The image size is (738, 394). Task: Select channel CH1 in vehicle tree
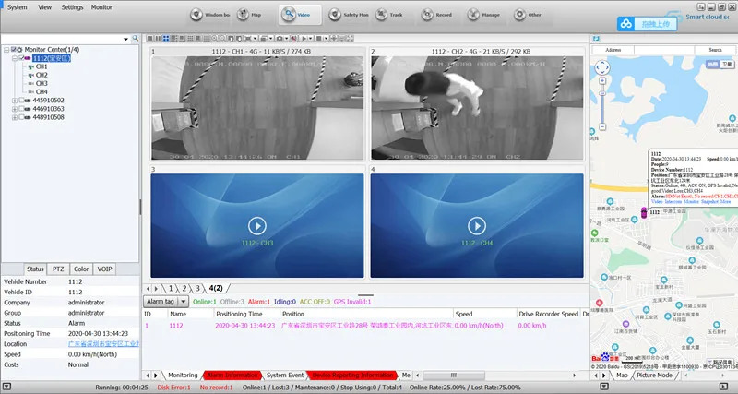pos(42,66)
